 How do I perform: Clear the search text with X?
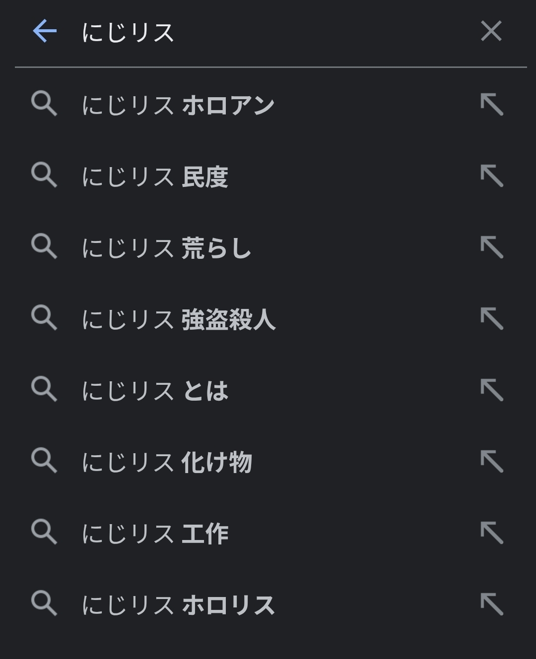pos(491,31)
